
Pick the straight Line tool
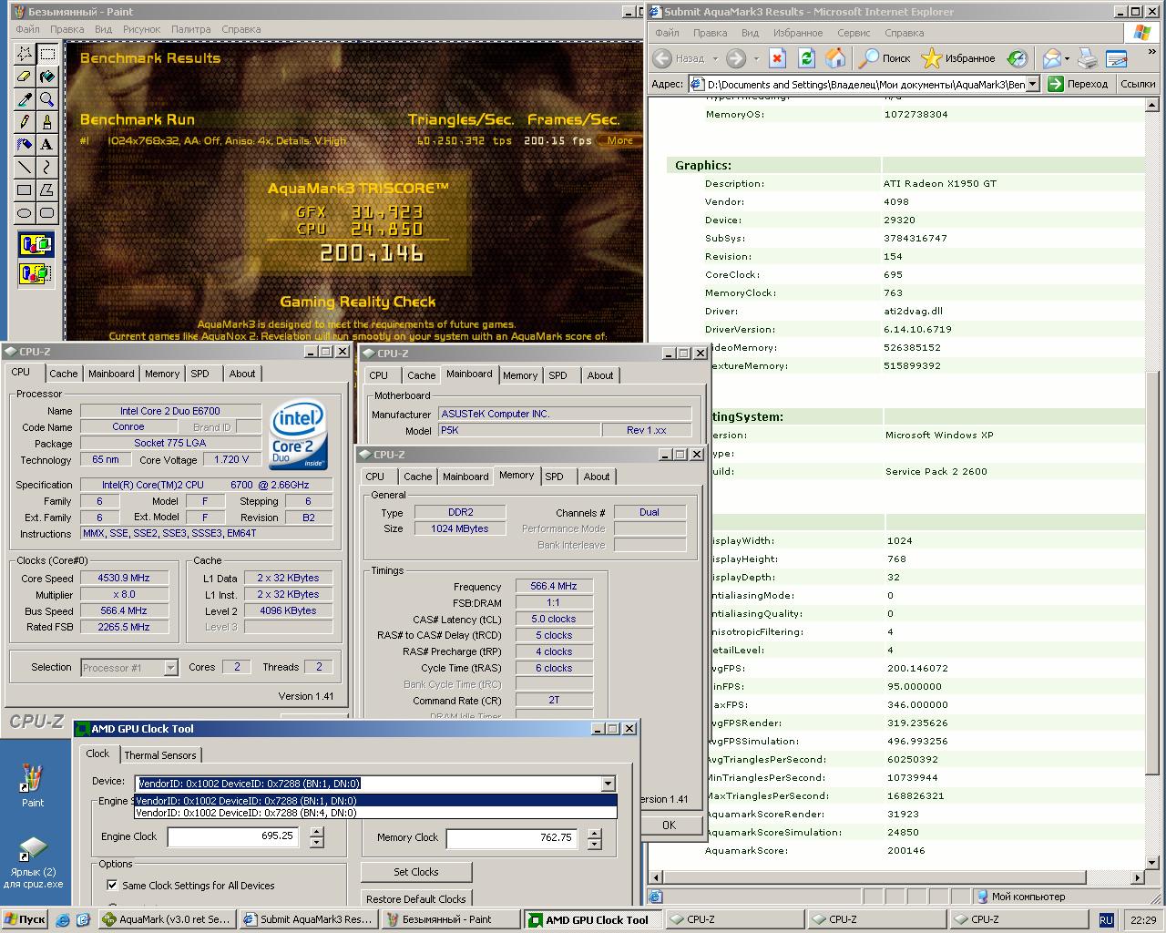pos(25,167)
